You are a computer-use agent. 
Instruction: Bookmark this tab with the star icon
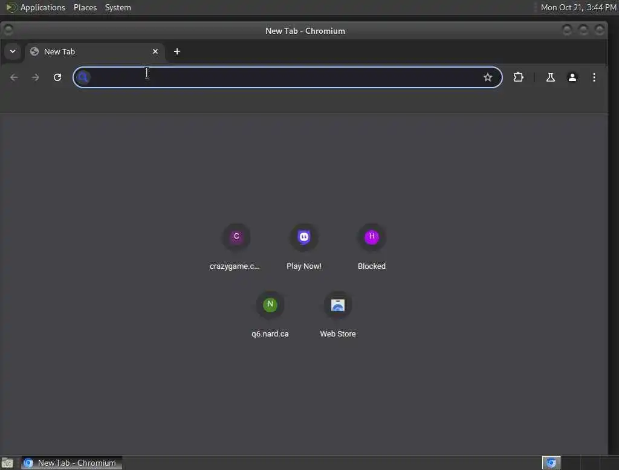point(488,77)
